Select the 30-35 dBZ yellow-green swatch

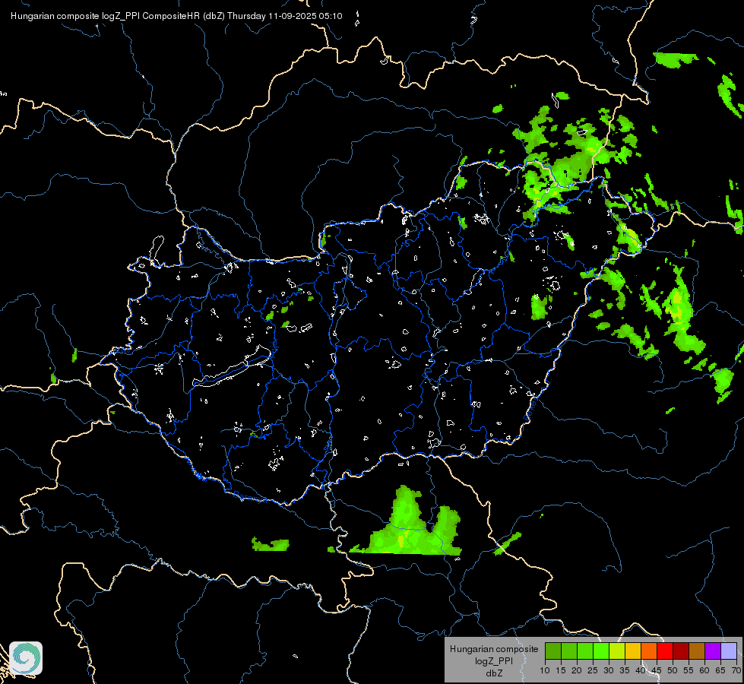tap(617, 651)
